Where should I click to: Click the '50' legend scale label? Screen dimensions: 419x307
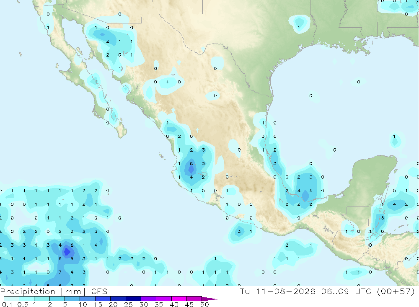(x=204, y=304)
